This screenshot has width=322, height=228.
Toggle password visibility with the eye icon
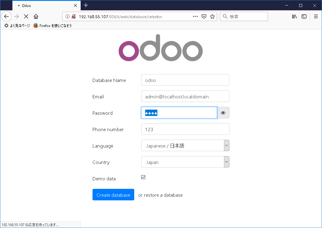tap(223, 113)
